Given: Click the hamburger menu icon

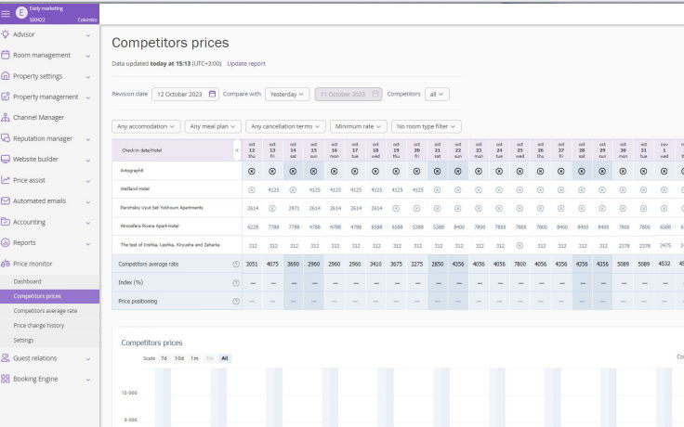Looking at the screenshot, I should tap(6, 13).
